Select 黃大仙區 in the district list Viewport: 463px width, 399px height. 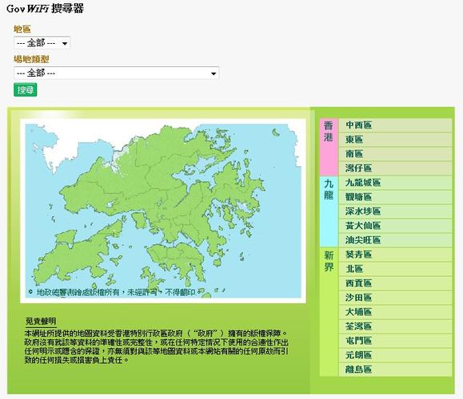coord(395,226)
